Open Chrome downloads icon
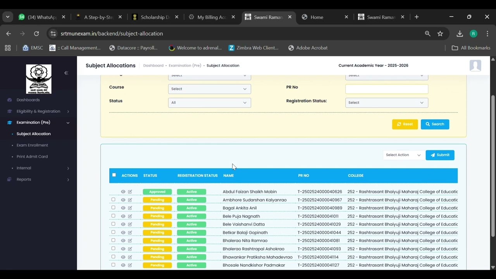 pos(460,34)
